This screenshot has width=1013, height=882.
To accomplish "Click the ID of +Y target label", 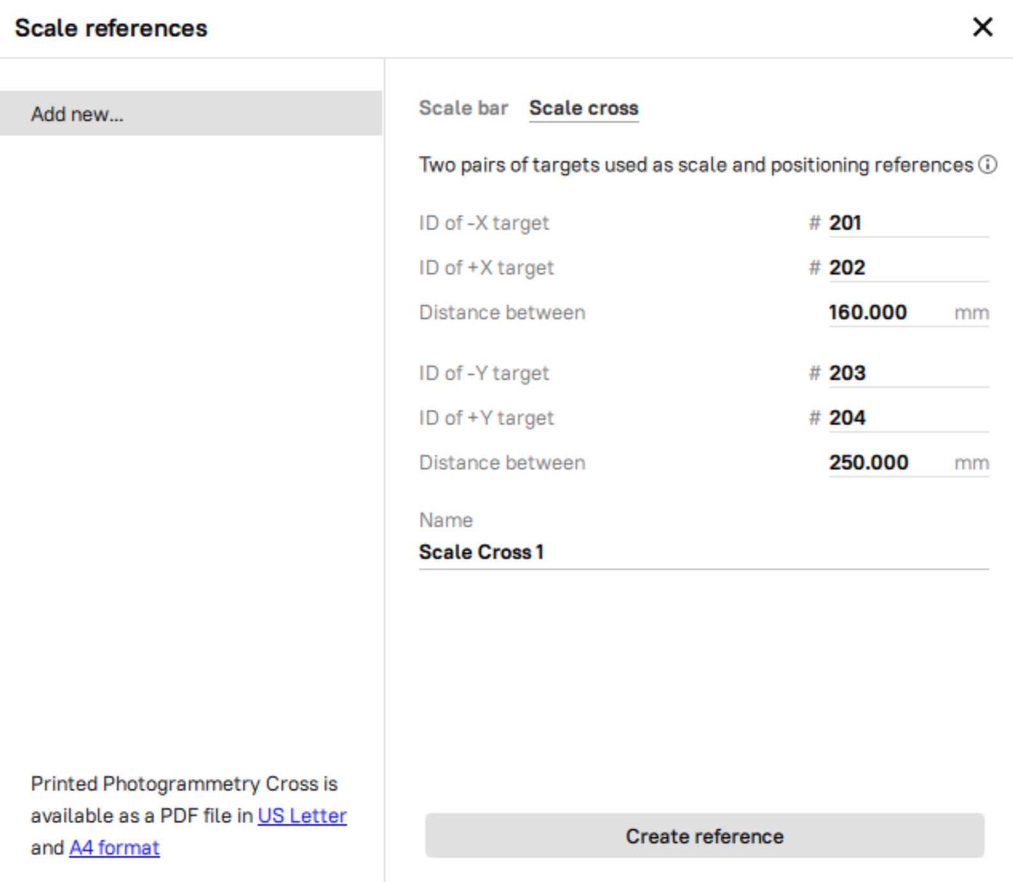I will pyautogui.click(x=486, y=418).
